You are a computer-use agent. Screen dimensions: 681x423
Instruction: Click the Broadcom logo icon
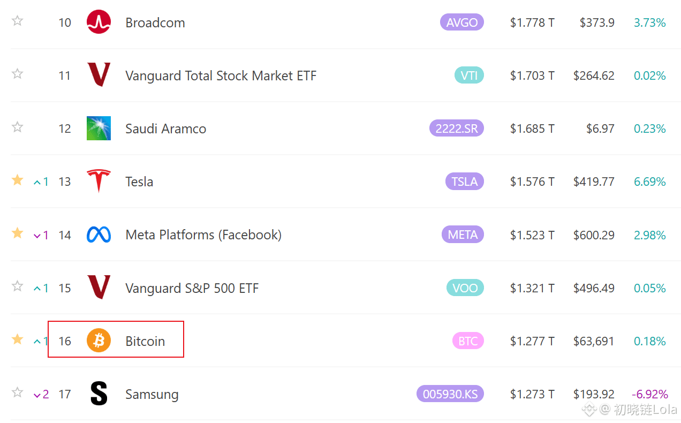(99, 22)
